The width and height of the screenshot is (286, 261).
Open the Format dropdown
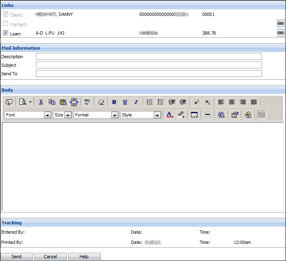(96, 115)
